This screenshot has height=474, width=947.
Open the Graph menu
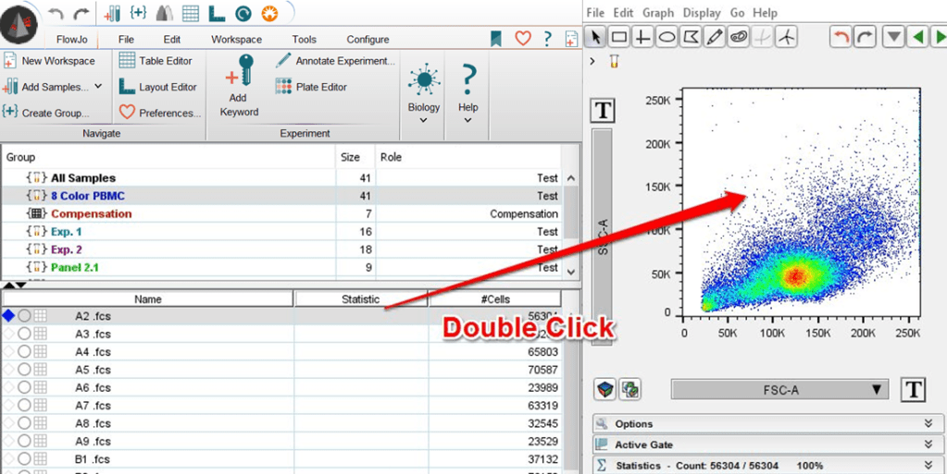(x=657, y=13)
